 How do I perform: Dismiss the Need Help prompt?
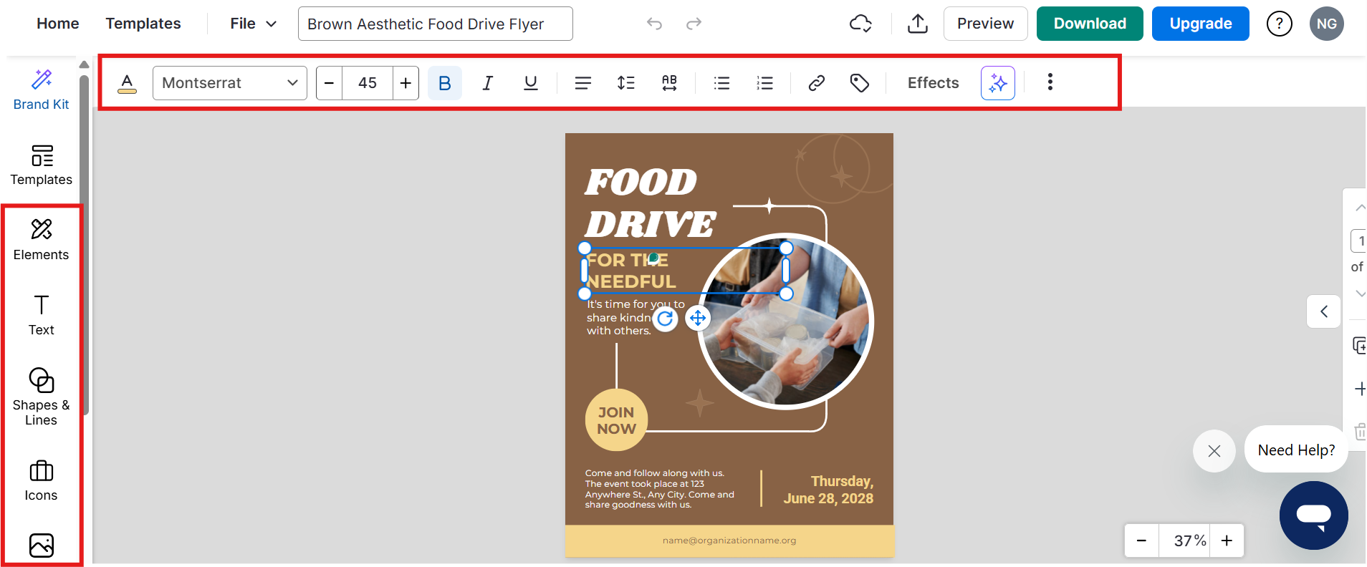(x=1214, y=451)
